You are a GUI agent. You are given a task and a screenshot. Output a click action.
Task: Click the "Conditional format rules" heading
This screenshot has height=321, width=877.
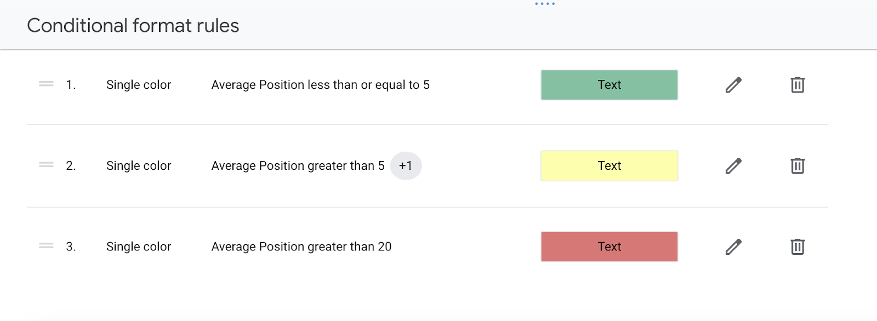pos(133,26)
